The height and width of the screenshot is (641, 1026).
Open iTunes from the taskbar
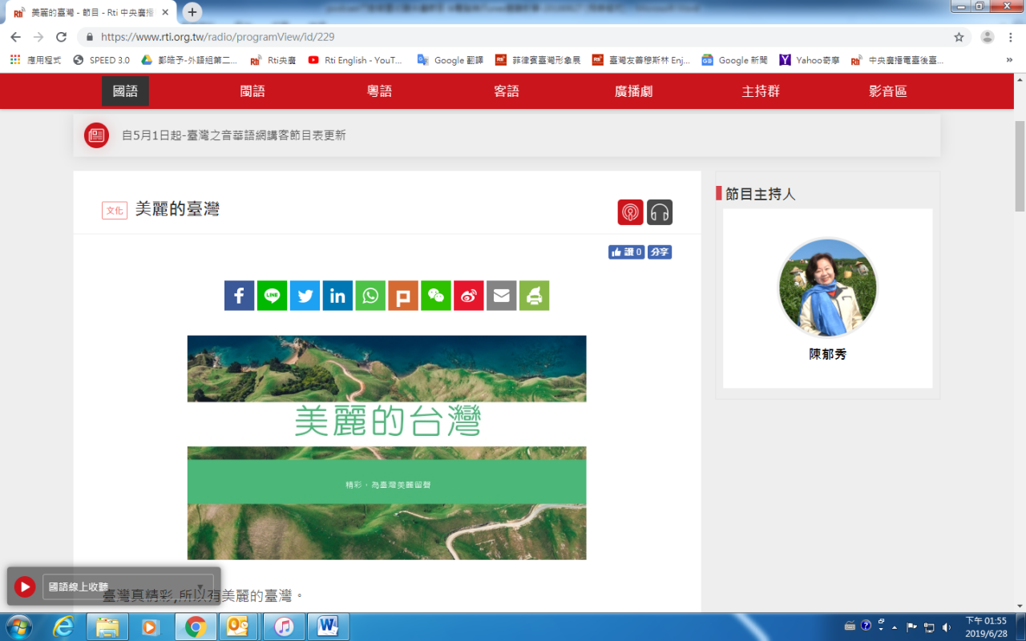point(283,627)
